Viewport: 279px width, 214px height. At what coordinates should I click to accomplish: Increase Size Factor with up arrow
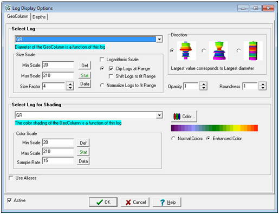pyautogui.click(x=70, y=84)
